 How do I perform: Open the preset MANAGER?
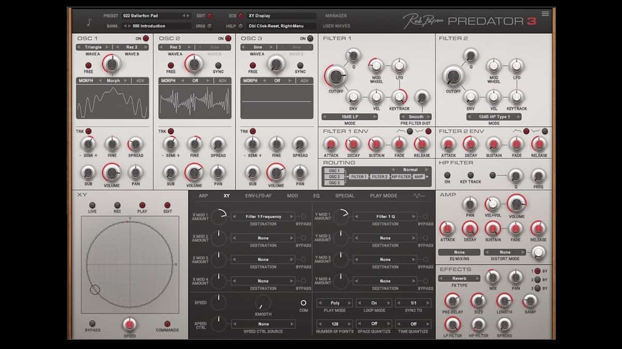click(x=336, y=16)
